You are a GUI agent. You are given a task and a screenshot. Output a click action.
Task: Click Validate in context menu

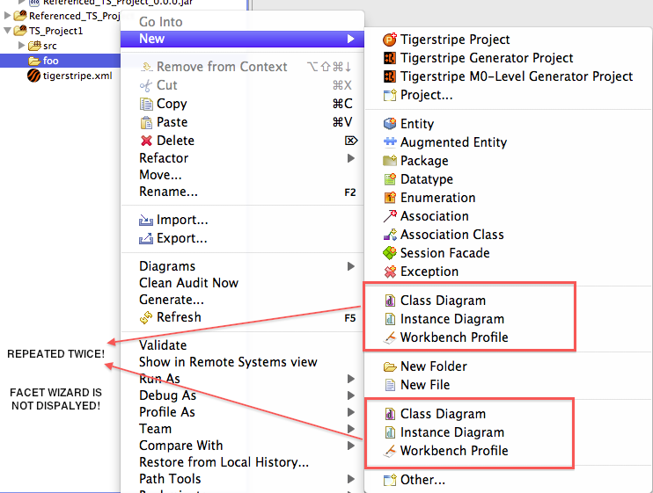[x=163, y=345]
